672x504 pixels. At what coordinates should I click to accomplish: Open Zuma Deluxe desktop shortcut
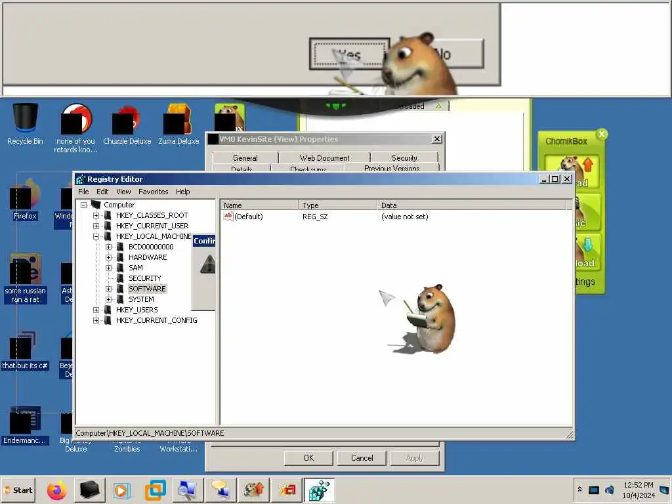[x=178, y=124]
